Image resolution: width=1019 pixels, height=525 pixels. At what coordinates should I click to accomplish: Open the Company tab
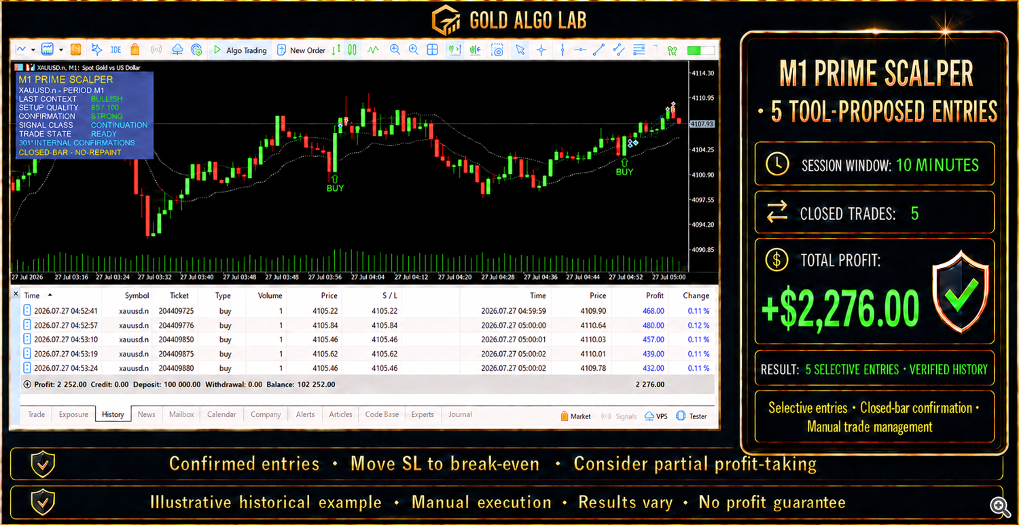[x=266, y=414]
